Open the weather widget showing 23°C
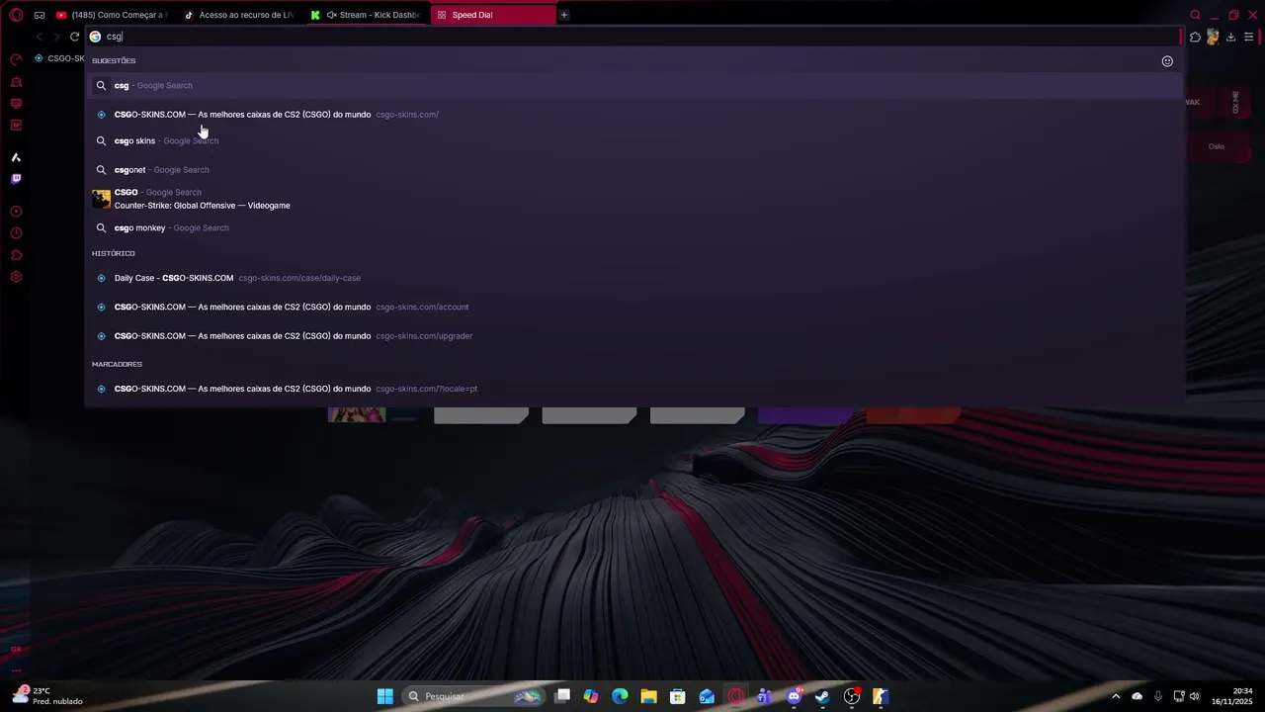 tap(47, 696)
